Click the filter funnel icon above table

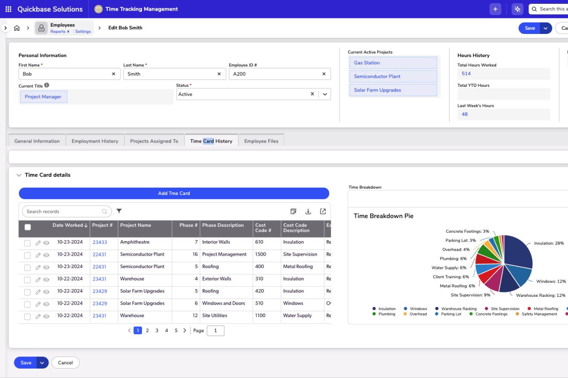pyautogui.click(x=119, y=211)
